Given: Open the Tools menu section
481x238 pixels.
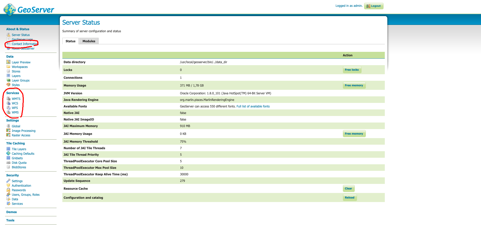Looking at the screenshot, I should tap(10, 220).
